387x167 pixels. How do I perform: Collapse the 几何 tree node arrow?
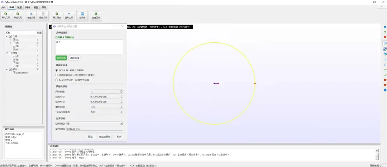point(7,36)
